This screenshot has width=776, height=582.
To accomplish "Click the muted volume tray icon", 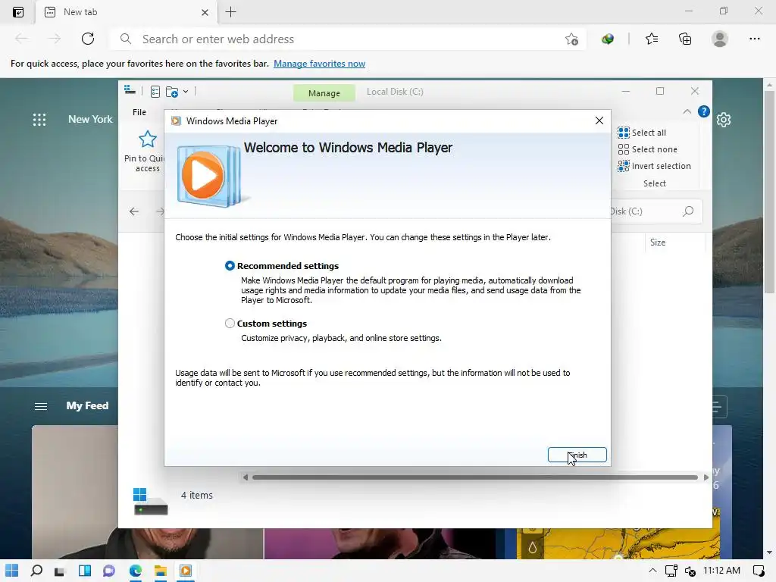I will (x=690, y=571).
